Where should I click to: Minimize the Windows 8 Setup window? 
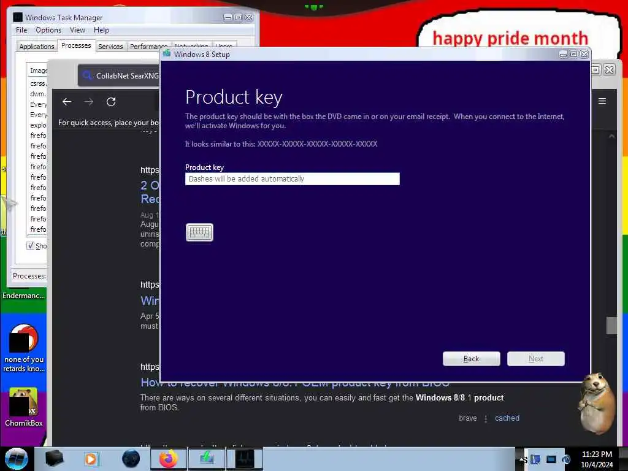[x=563, y=54]
